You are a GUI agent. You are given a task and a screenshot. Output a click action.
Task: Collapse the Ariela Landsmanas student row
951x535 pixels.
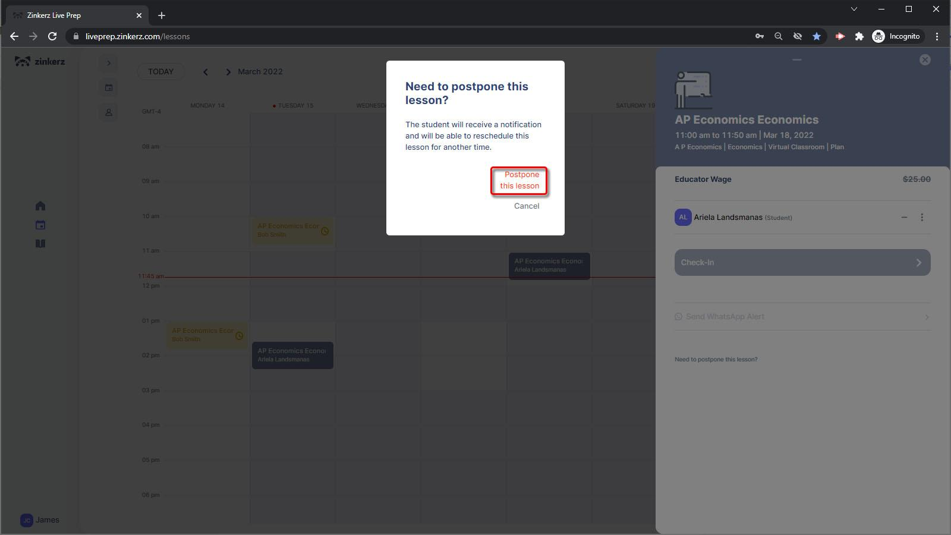tap(904, 218)
